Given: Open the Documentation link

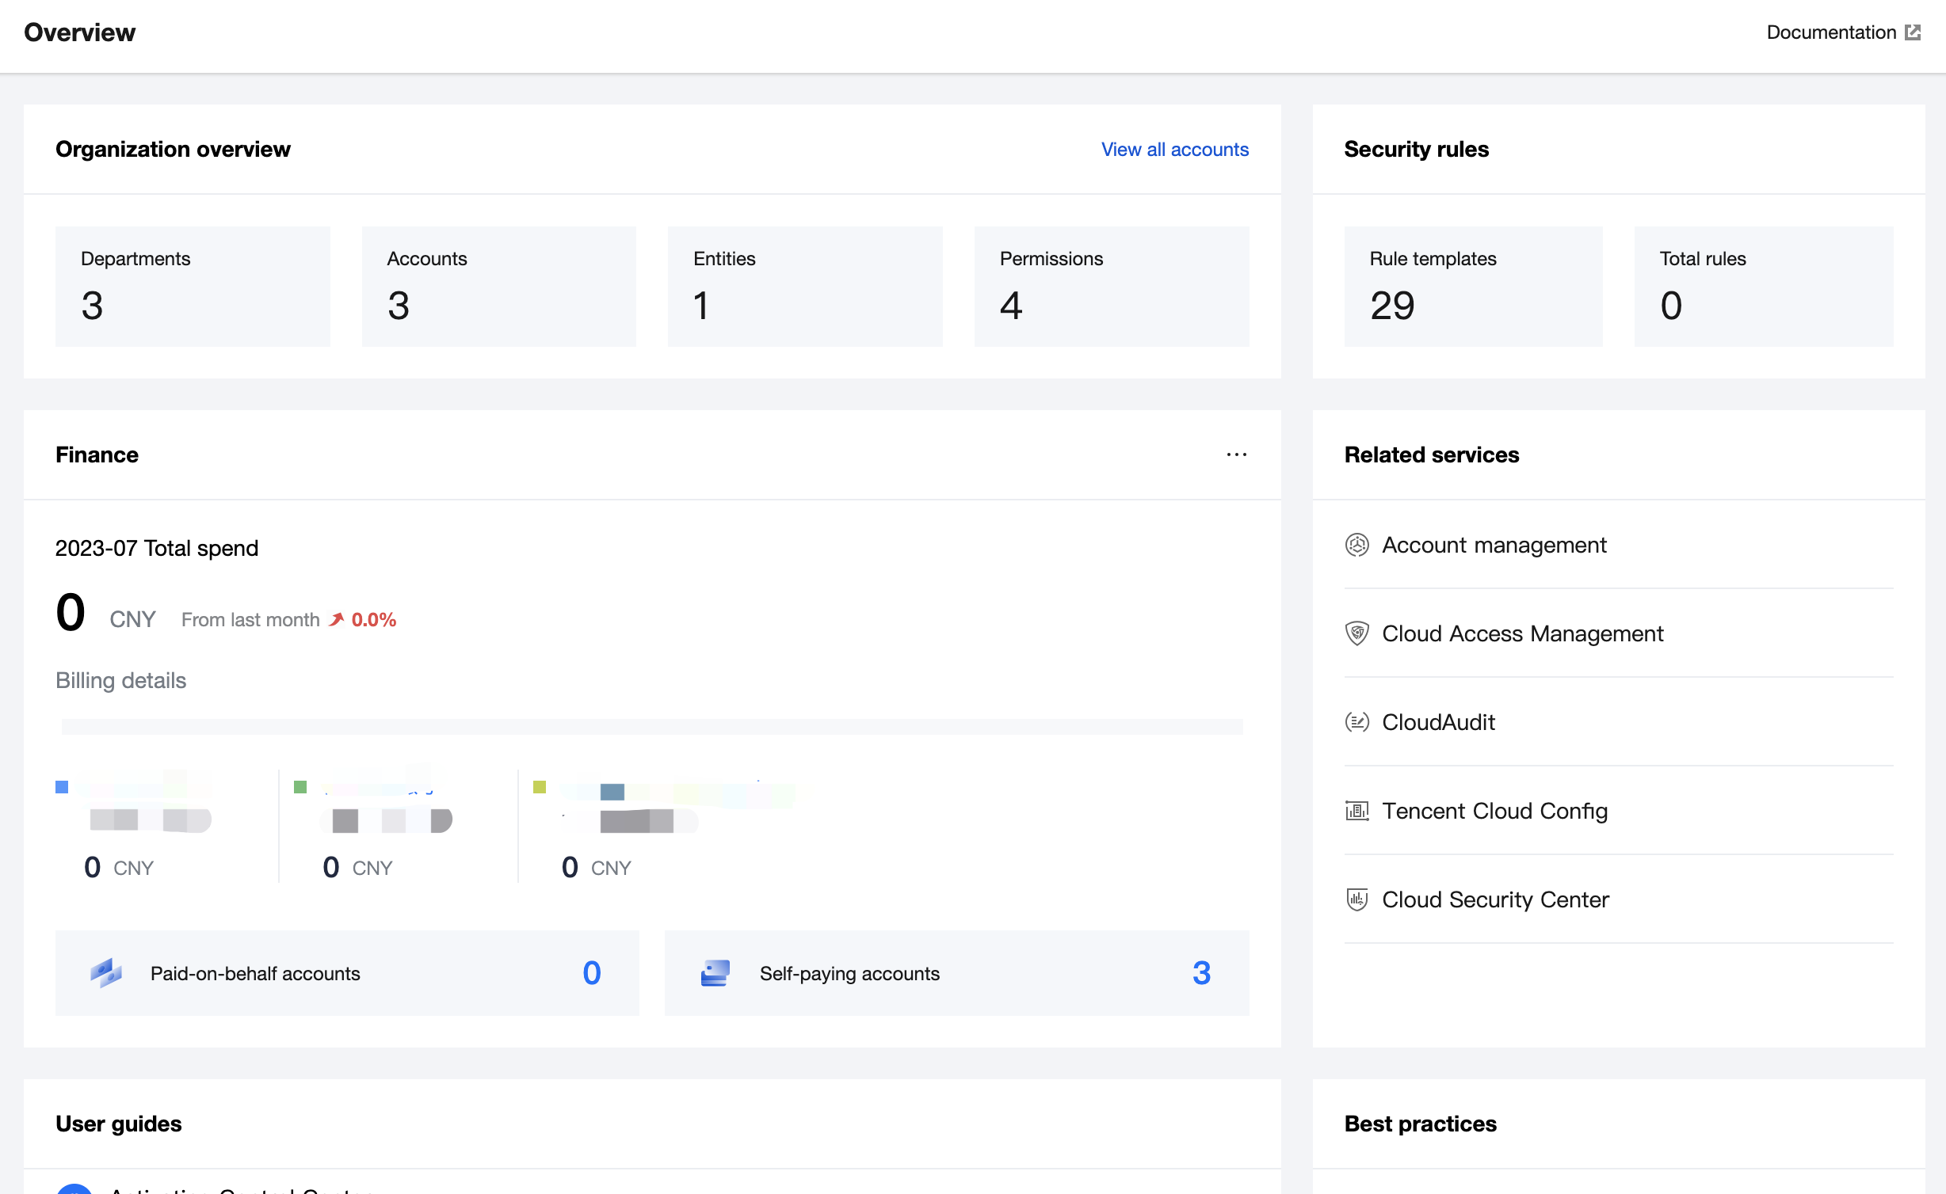Looking at the screenshot, I should coord(1830,32).
